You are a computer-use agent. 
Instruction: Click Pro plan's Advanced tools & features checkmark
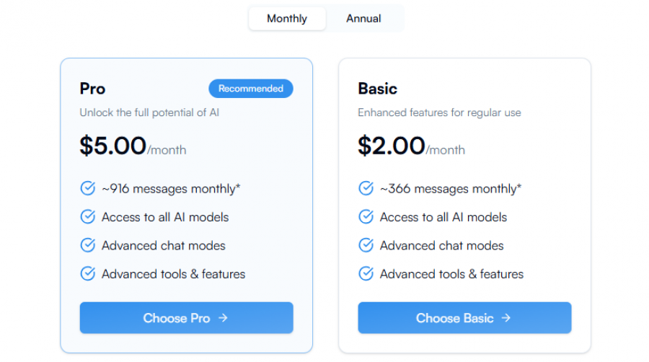(87, 274)
